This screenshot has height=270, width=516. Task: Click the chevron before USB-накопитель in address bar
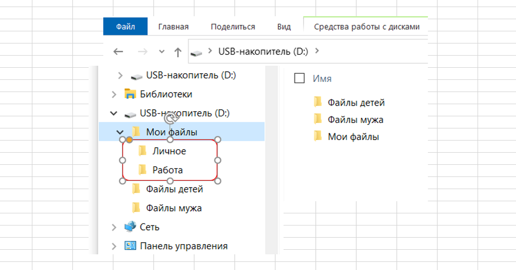coord(210,51)
